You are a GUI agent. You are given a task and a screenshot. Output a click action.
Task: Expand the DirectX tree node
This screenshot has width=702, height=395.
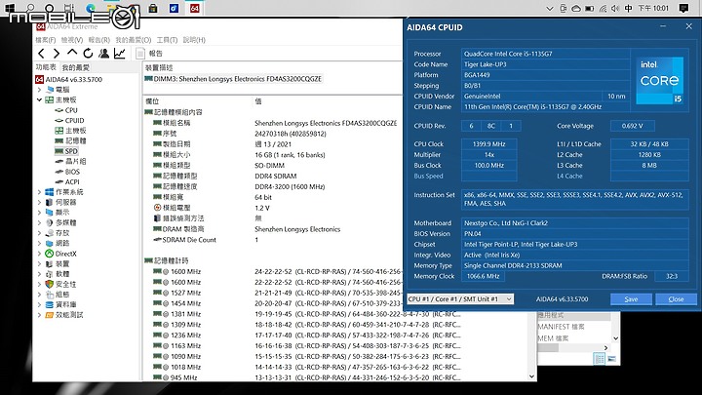click(x=39, y=254)
